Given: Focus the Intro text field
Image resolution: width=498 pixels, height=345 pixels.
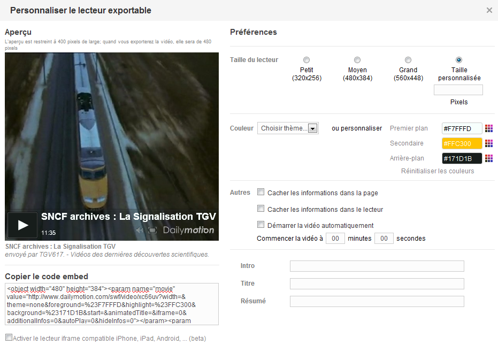Looking at the screenshot, I should [x=377, y=266].
